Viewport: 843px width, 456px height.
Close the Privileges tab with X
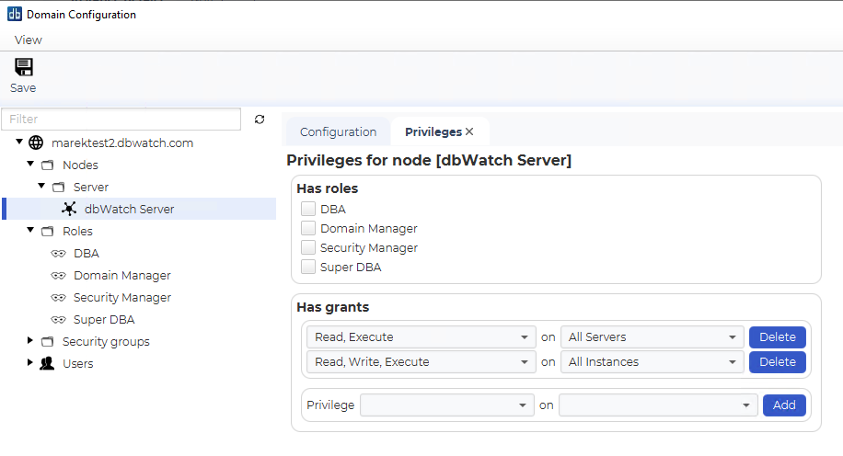(469, 131)
